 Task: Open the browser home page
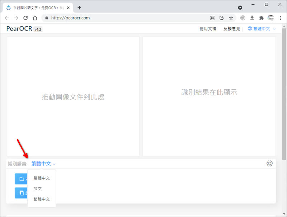pos(35,18)
